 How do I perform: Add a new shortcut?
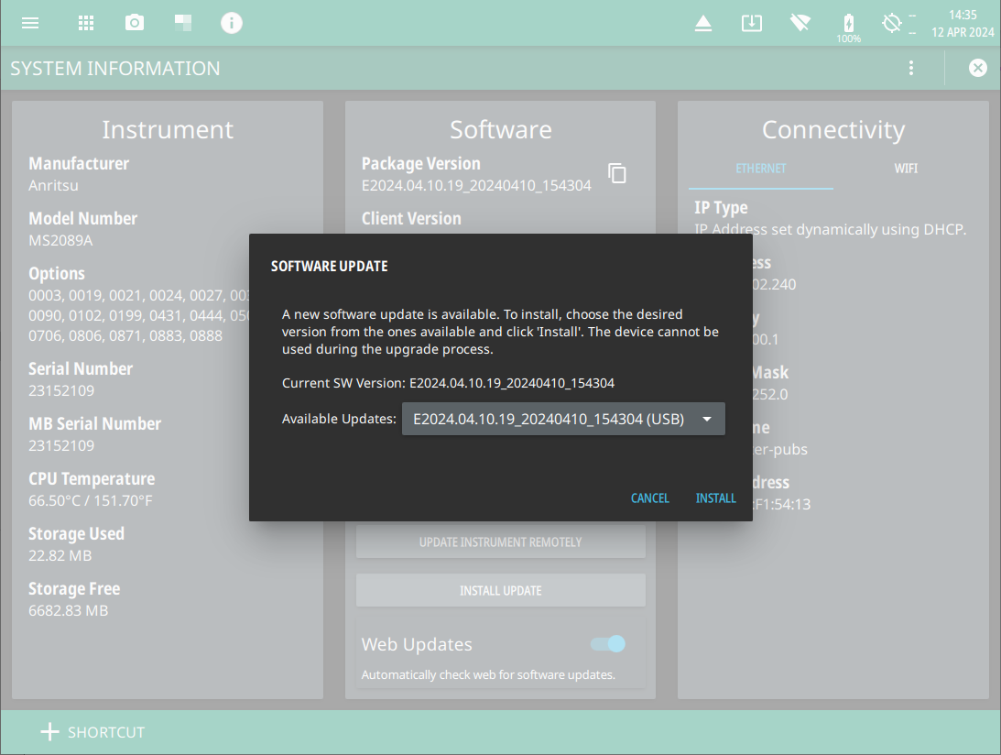92,732
